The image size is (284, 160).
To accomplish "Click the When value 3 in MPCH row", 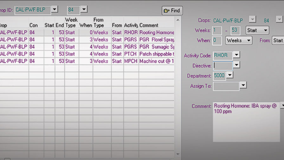I will point(86,61).
